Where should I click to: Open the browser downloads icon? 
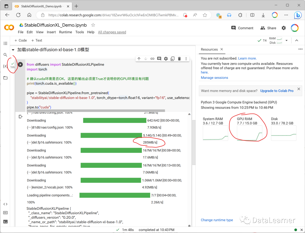click(x=263, y=15)
